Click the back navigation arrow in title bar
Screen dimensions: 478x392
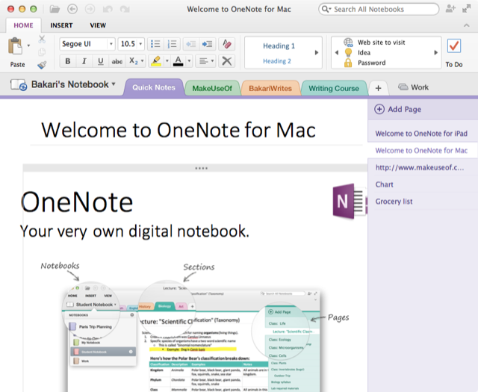tap(72, 9)
